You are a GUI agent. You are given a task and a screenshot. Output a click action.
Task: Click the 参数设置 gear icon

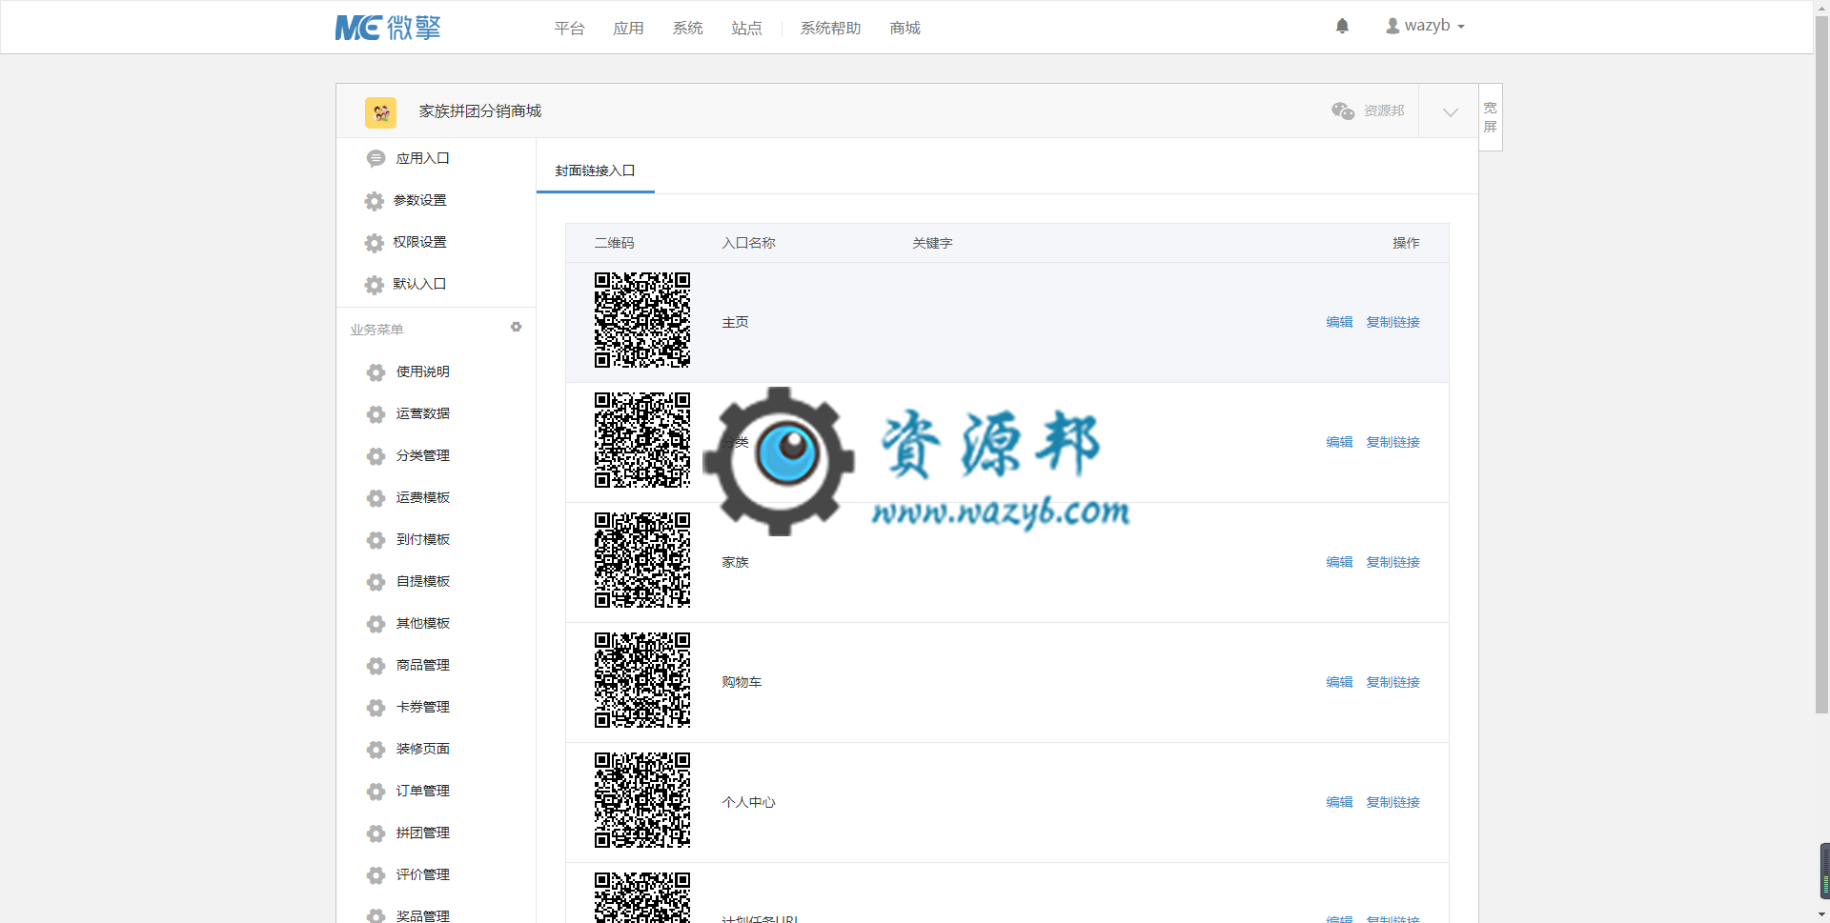tap(375, 201)
